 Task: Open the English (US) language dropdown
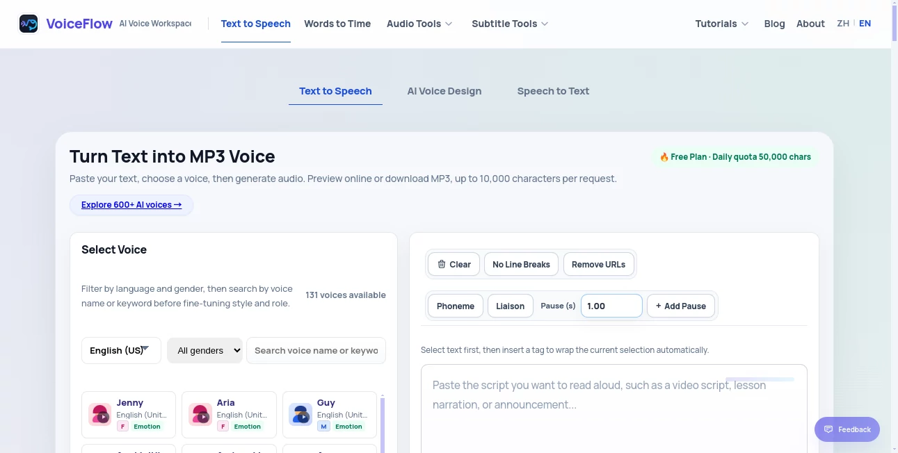coord(121,350)
